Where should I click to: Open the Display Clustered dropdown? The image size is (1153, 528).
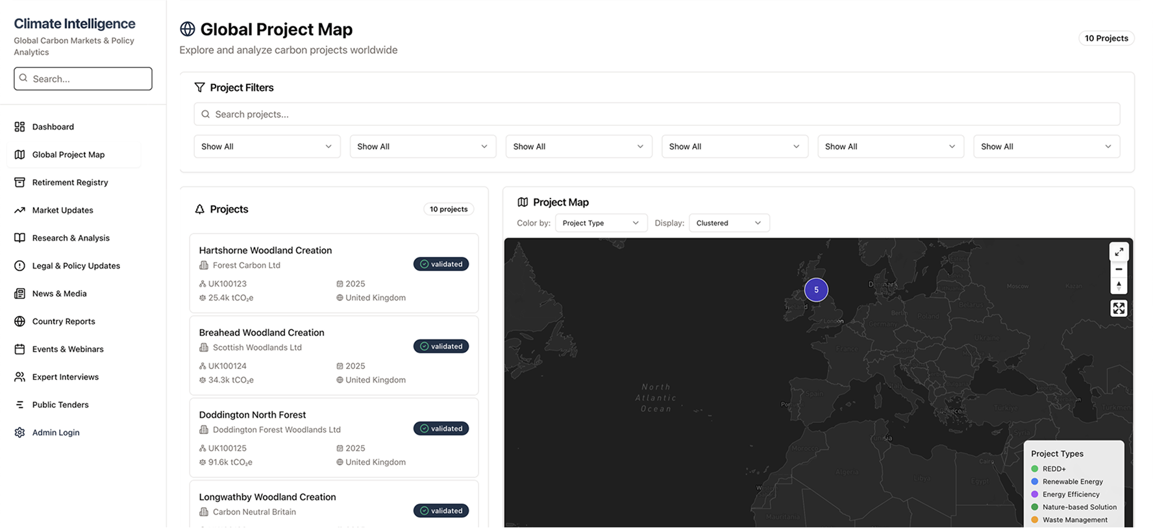729,223
